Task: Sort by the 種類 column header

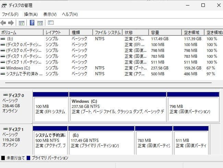Action: click(x=81, y=33)
